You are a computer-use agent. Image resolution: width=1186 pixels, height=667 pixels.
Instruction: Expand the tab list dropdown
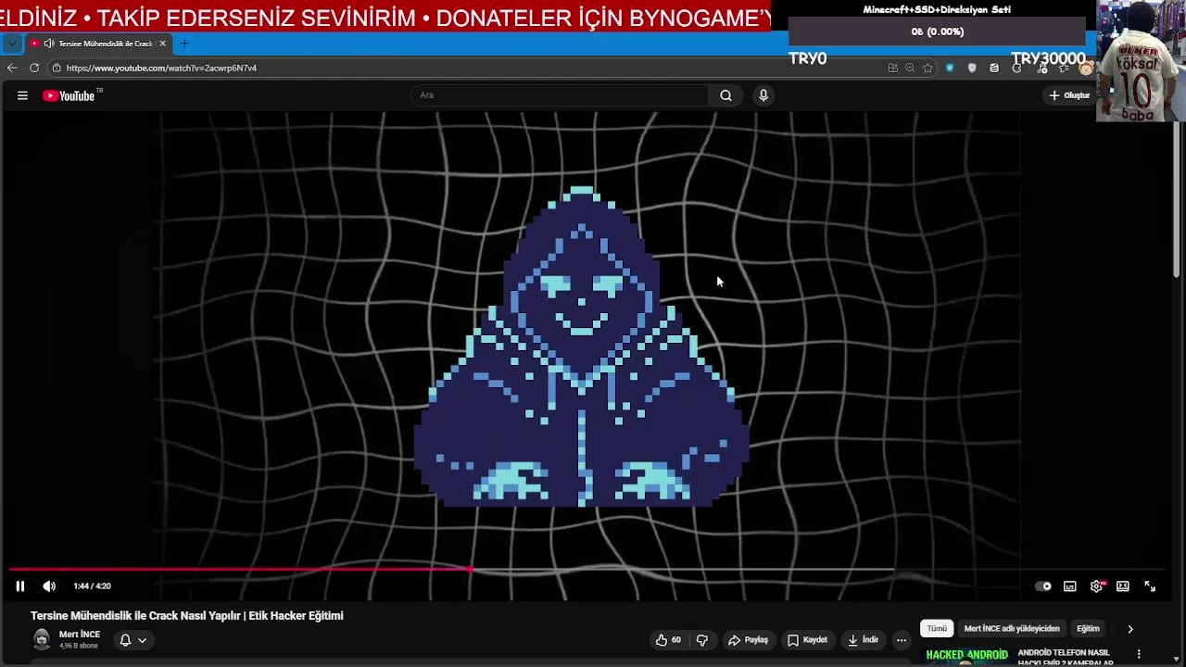tap(11, 44)
